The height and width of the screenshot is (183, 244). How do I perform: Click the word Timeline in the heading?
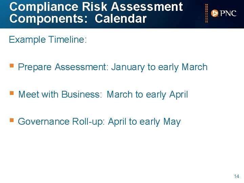(67, 39)
